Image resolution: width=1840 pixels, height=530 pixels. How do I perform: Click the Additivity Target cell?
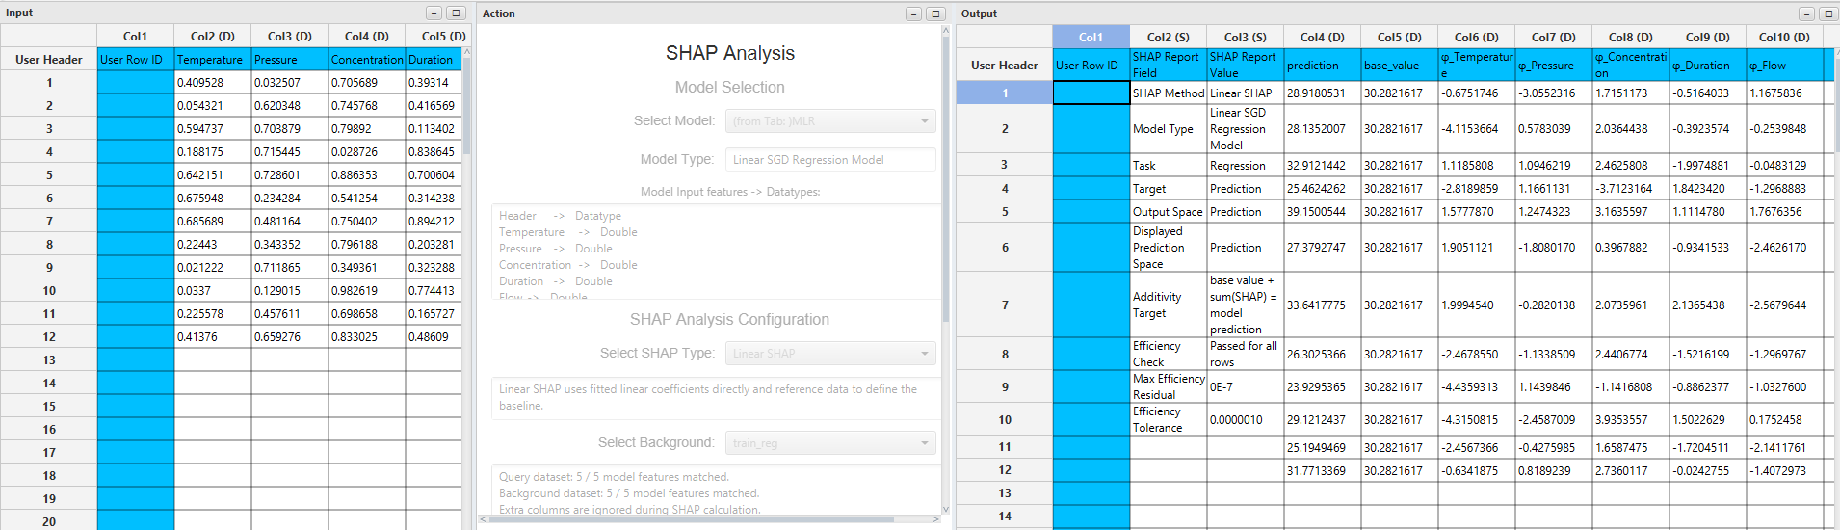tap(1169, 305)
